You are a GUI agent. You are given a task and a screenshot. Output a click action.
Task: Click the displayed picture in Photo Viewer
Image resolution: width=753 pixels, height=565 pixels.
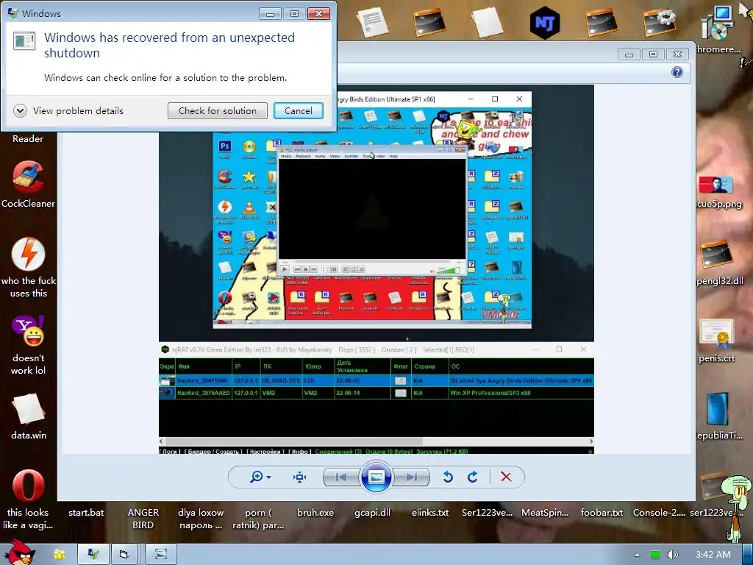click(376, 269)
